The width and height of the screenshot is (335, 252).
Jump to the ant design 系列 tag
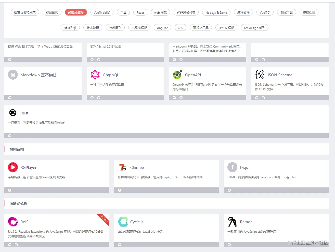click(x=254, y=28)
